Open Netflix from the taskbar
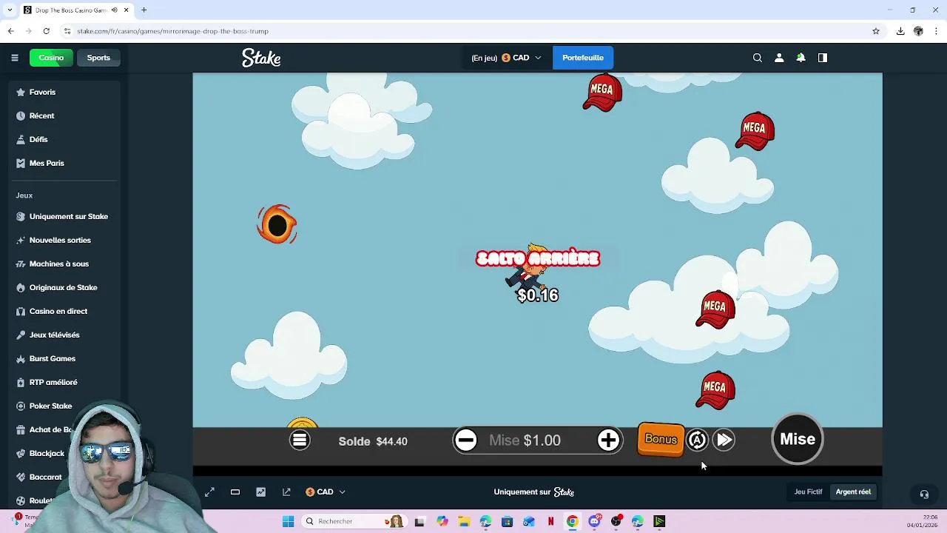Screen dimensions: 947x533 pyautogui.click(x=550, y=521)
